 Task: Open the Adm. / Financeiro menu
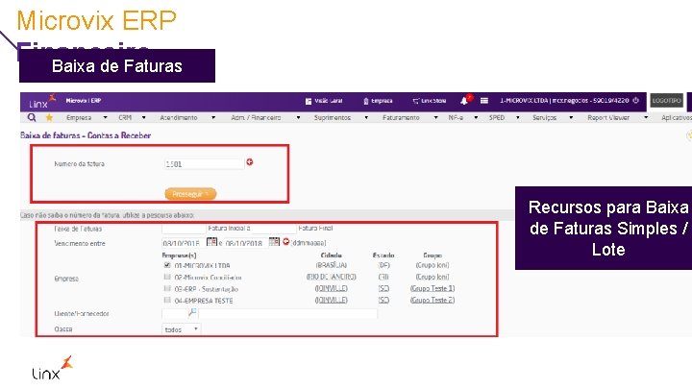(x=256, y=118)
